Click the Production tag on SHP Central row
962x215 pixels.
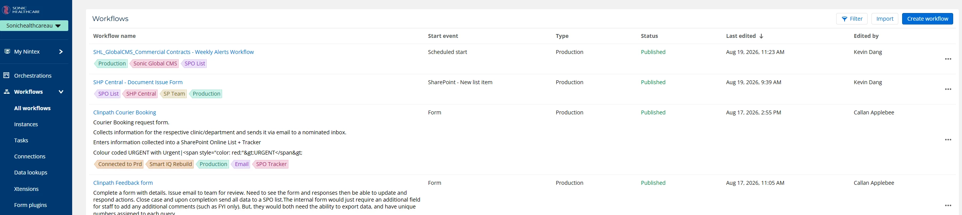tap(206, 94)
